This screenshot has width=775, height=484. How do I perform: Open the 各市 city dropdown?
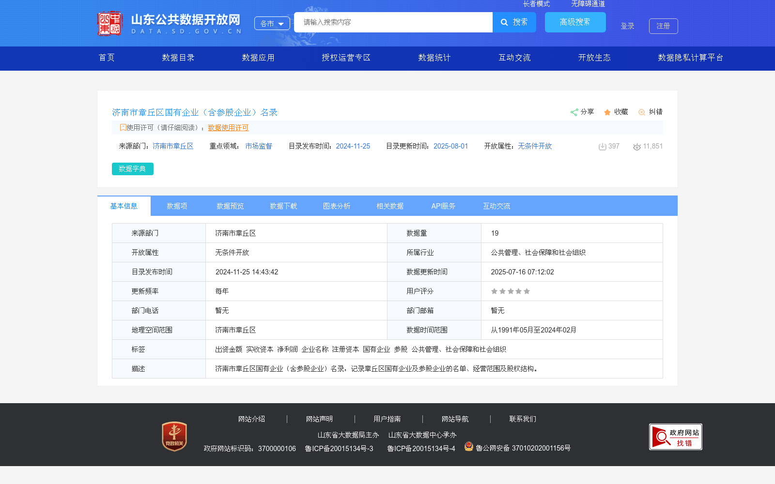click(x=272, y=23)
